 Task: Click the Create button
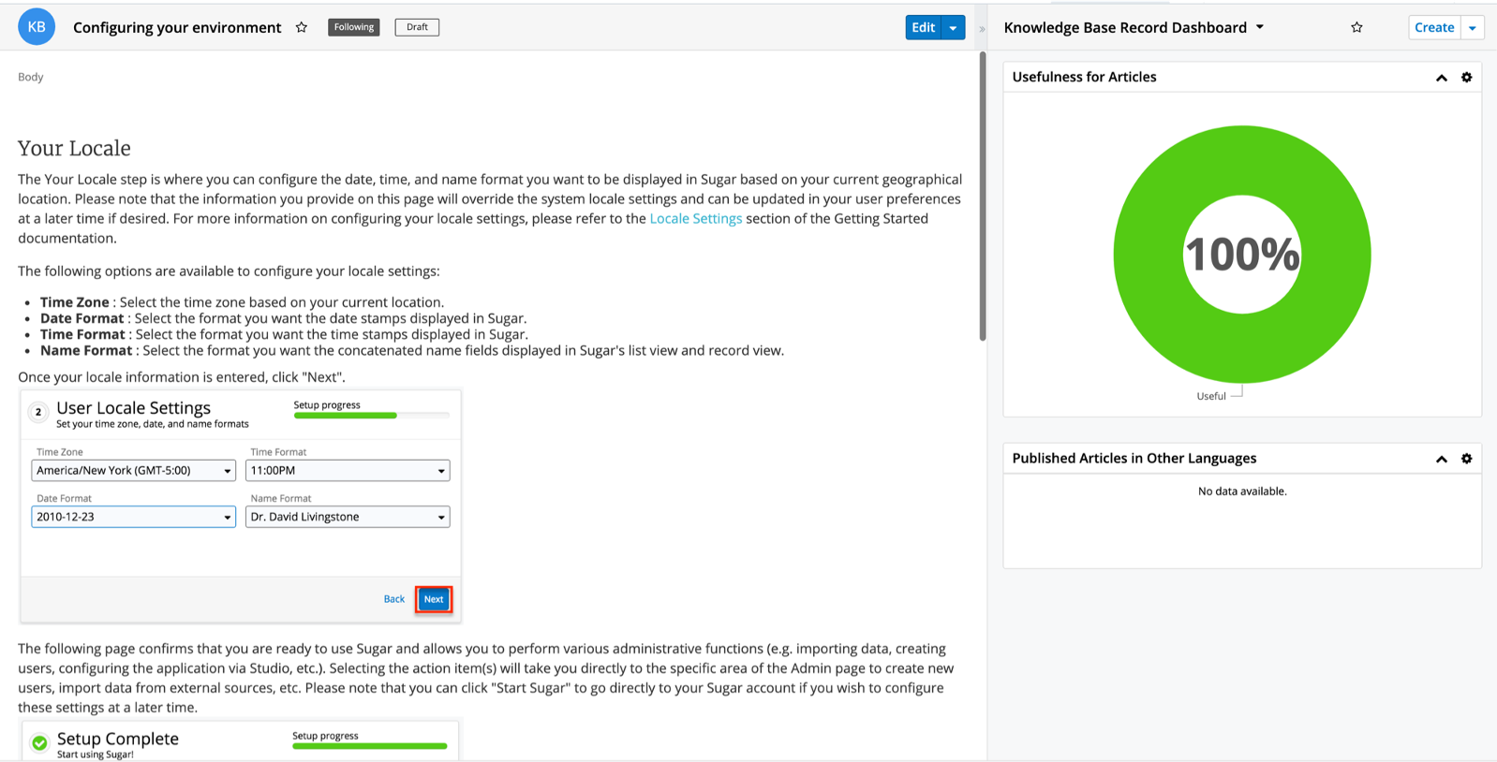coord(1433,27)
